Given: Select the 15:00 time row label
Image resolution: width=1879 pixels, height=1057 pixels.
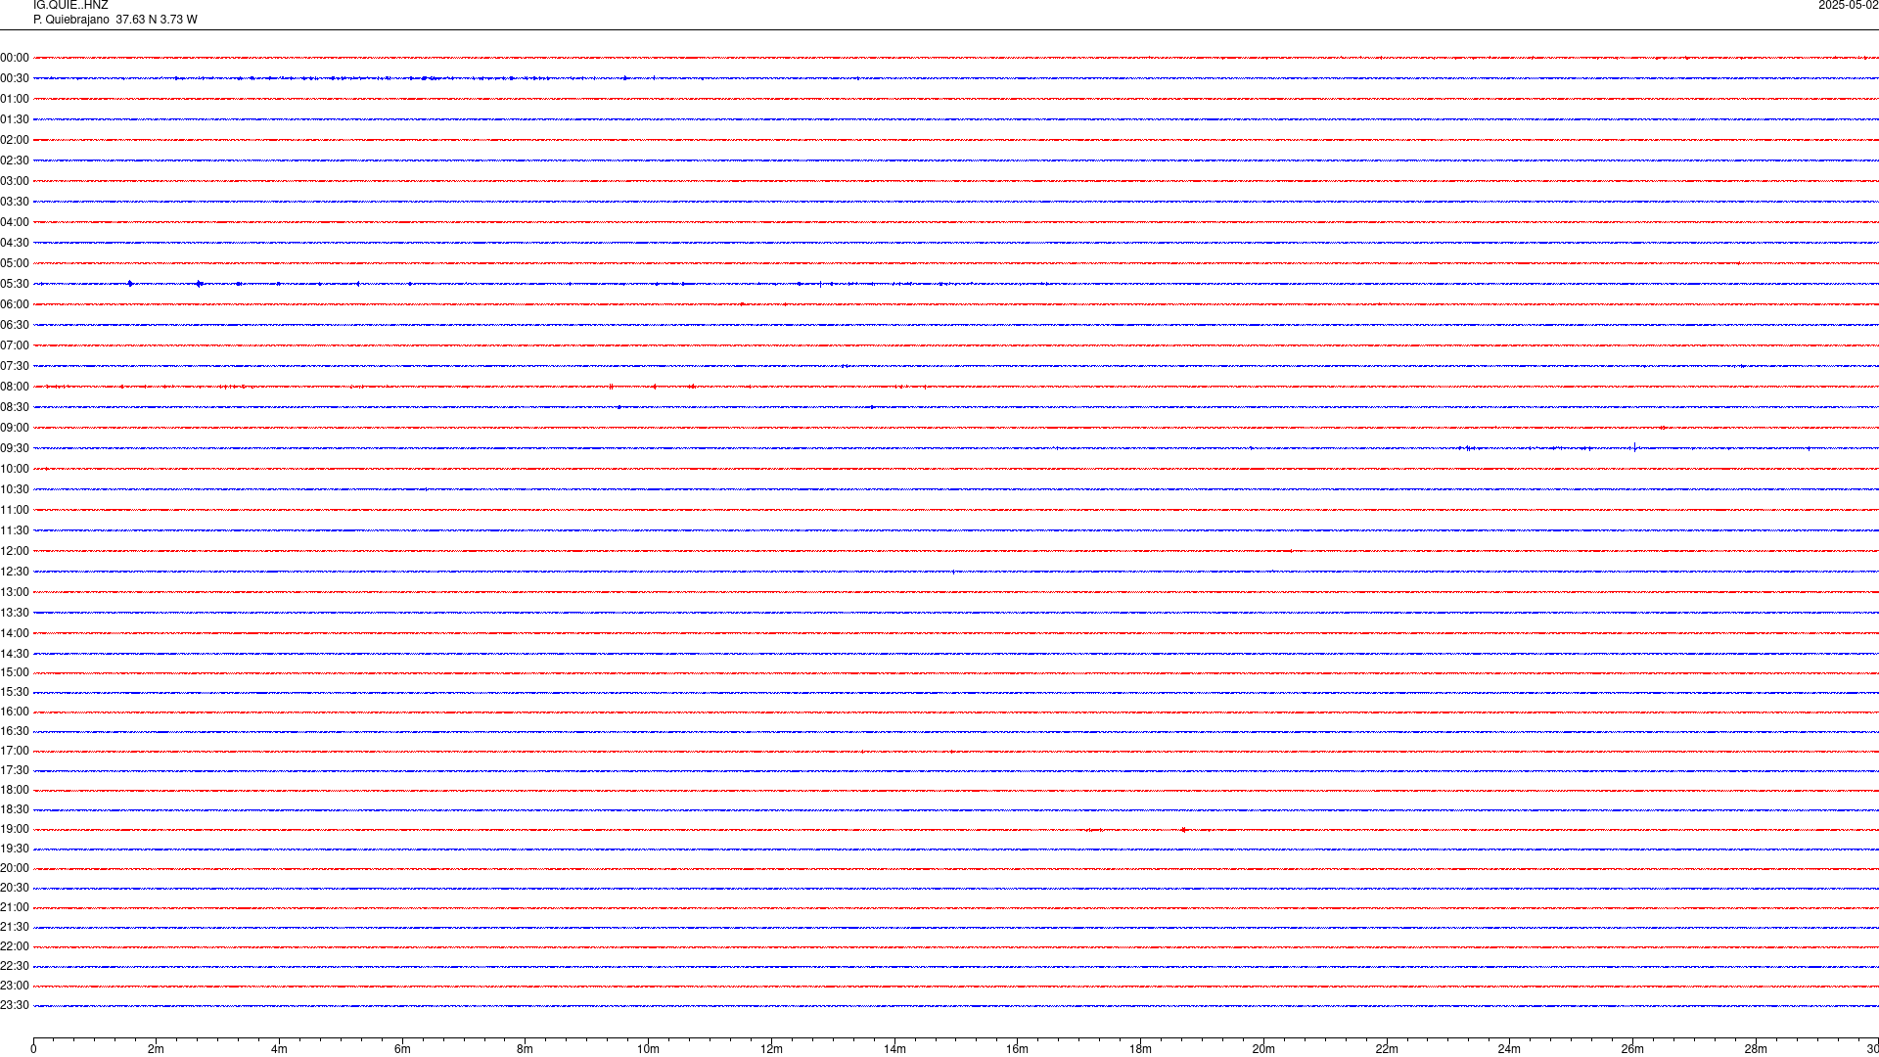Looking at the screenshot, I should pos(15,672).
